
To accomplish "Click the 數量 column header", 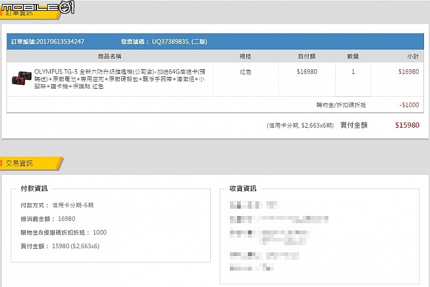I will (x=353, y=57).
